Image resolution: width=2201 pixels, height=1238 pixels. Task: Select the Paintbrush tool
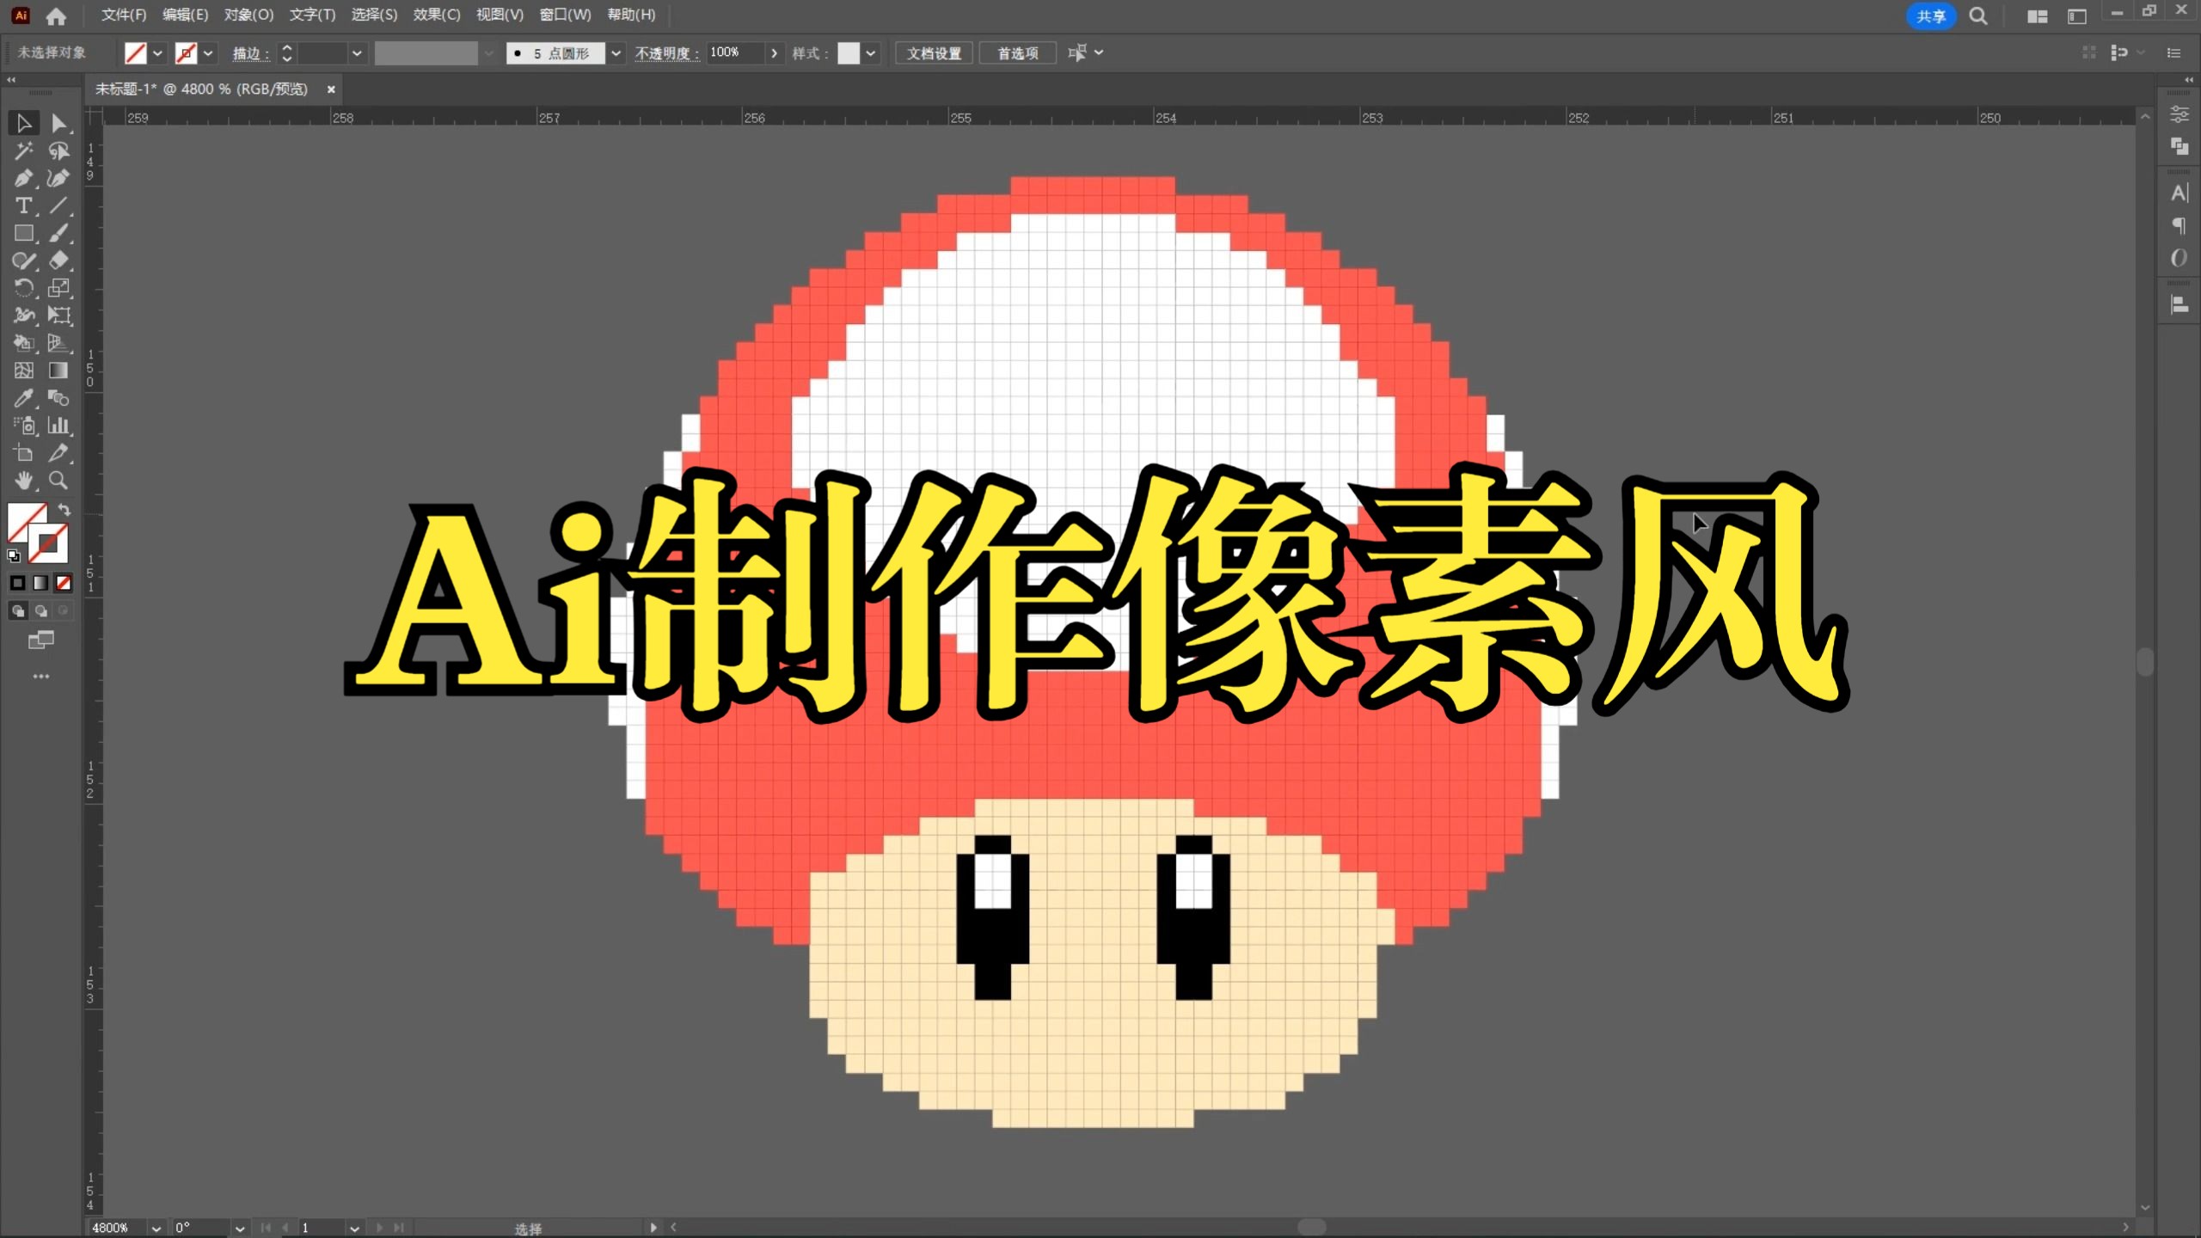pos(58,234)
